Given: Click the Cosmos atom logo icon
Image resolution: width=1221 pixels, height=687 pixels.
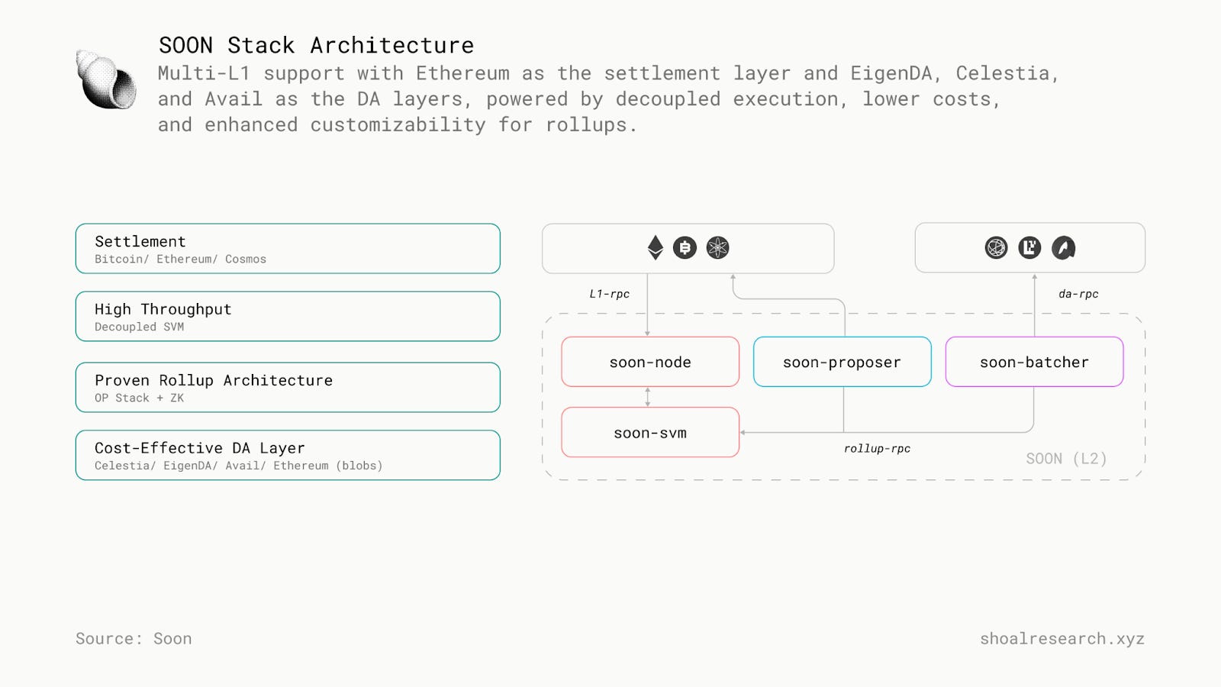Looking at the screenshot, I should (x=717, y=247).
